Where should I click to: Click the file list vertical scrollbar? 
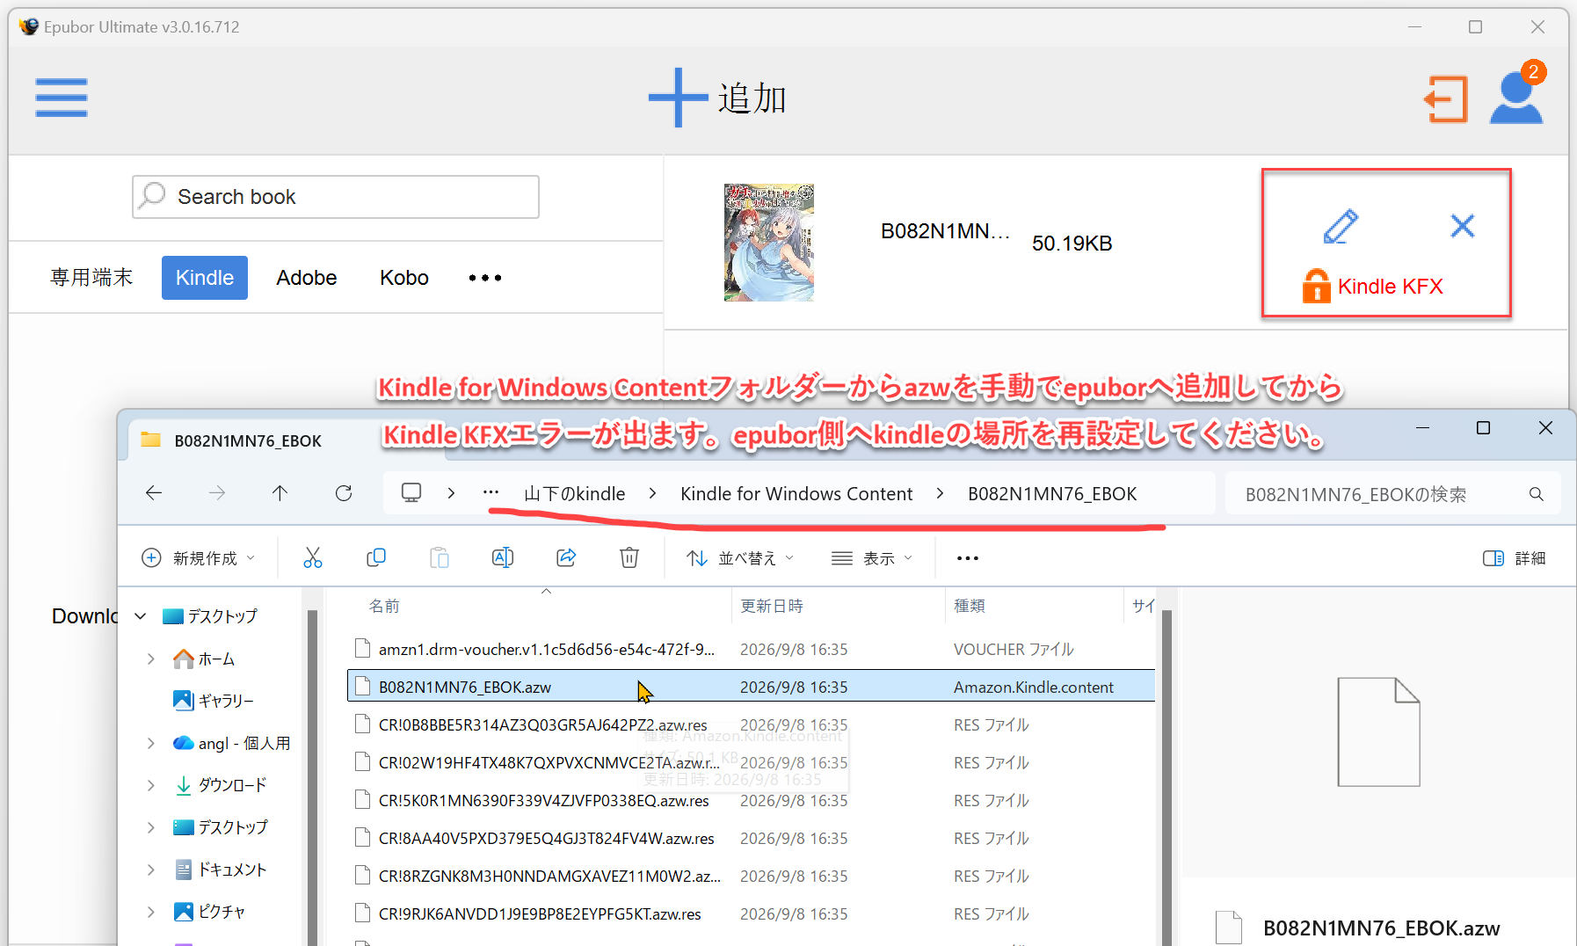click(1166, 778)
